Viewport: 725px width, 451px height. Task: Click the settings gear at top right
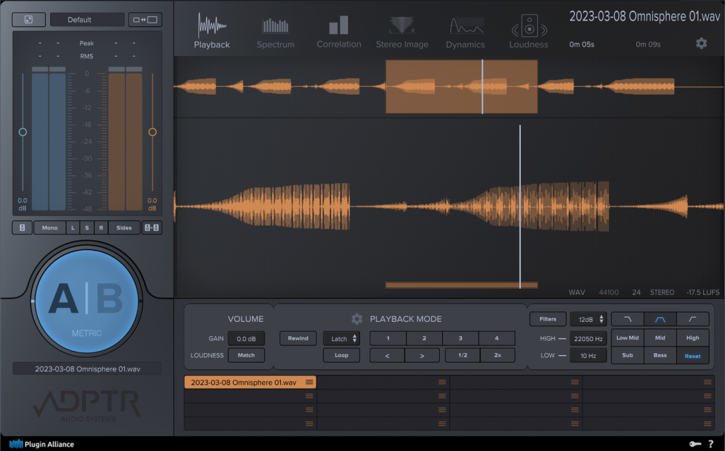pyautogui.click(x=701, y=43)
